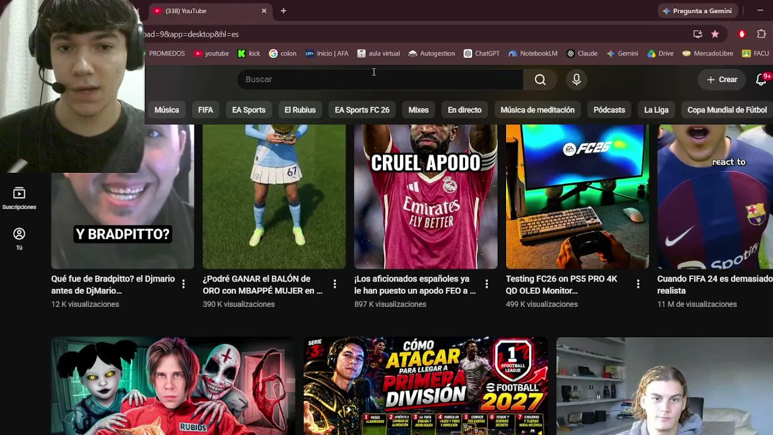Open the kick bookmark
Image resolution: width=773 pixels, height=435 pixels.
click(x=249, y=53)
